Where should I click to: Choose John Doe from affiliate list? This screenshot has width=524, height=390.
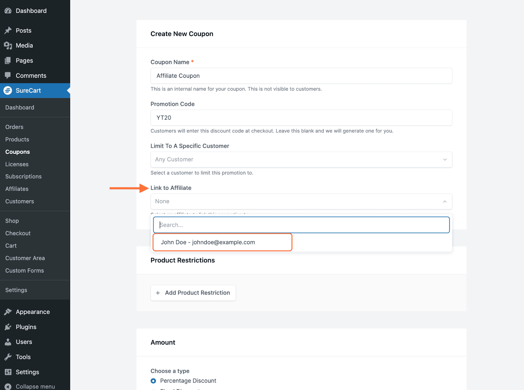coord(208,242)
